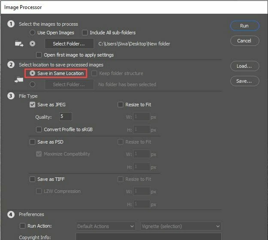
Task: Click the 'Quality:' label
Action: pyautogui.click(x=43, y=117)
